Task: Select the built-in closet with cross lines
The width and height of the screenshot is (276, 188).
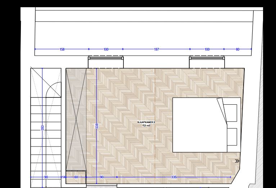Action: (x=76, y=119)
